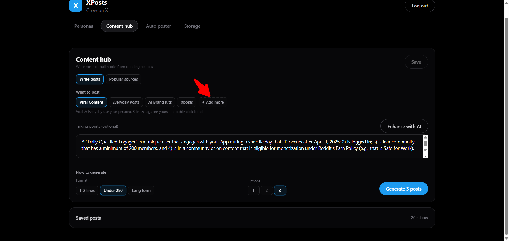Click the 'Talking points (optional)' label

tap(97, 126)
